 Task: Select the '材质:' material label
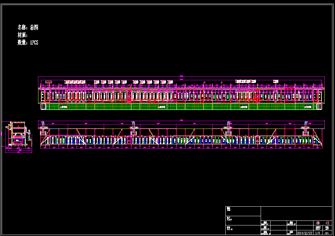[x=22, y=35]
